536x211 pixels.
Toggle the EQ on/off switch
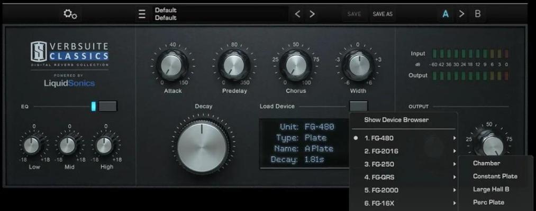[108, 107]
